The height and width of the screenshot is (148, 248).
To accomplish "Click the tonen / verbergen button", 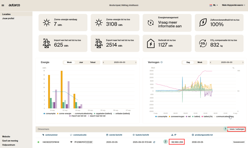I will click(237, 129).
